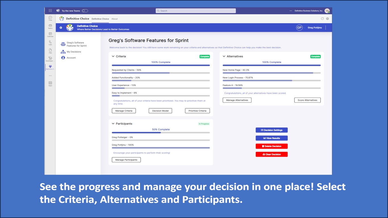Open Files in the Teams sidebar

(x=50, y=51)
